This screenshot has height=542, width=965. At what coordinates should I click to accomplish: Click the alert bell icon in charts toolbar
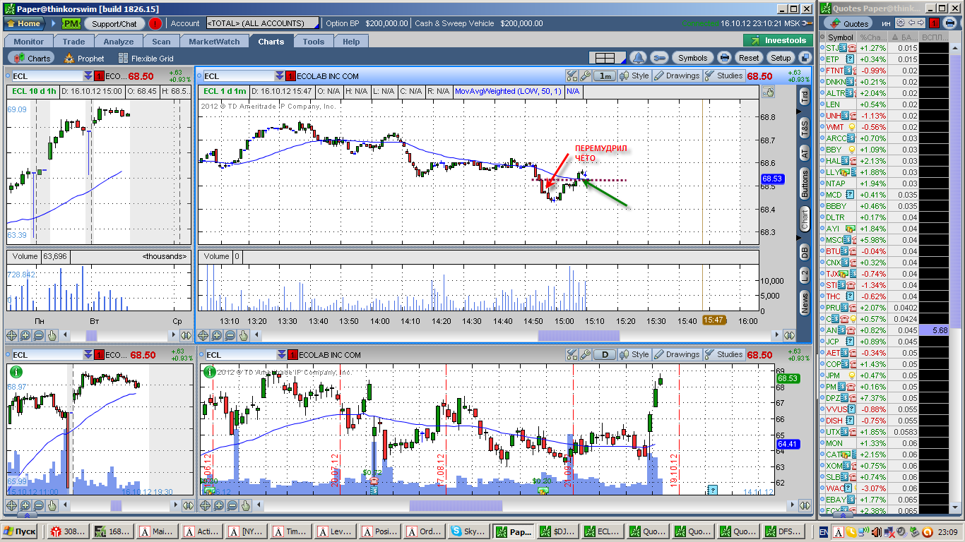coord(638,58)
